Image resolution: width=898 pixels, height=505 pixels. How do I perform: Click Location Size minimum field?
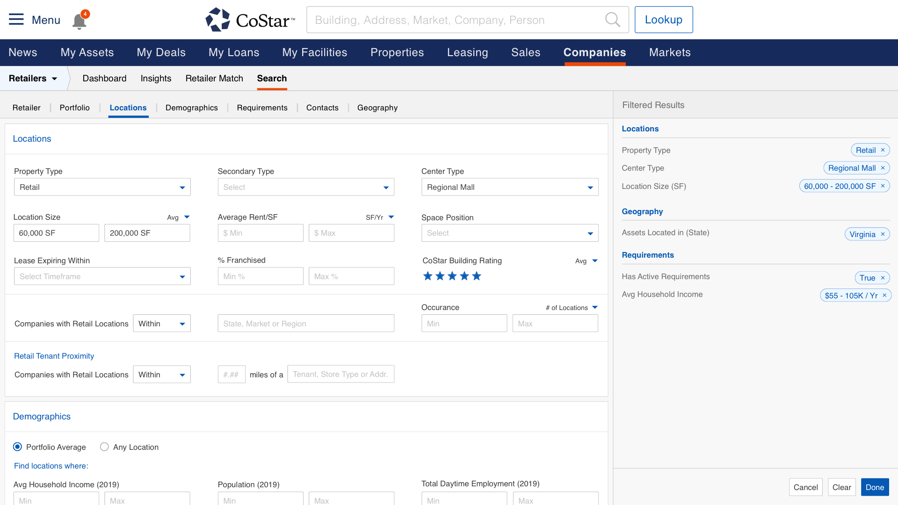pyautogui.click(x=56, y=233)
